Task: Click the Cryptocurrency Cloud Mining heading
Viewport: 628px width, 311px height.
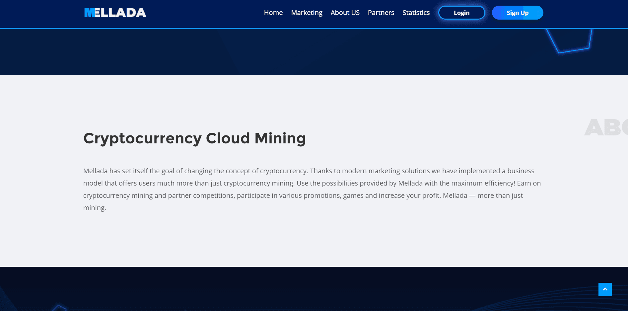Action: (x=194, y=138)
